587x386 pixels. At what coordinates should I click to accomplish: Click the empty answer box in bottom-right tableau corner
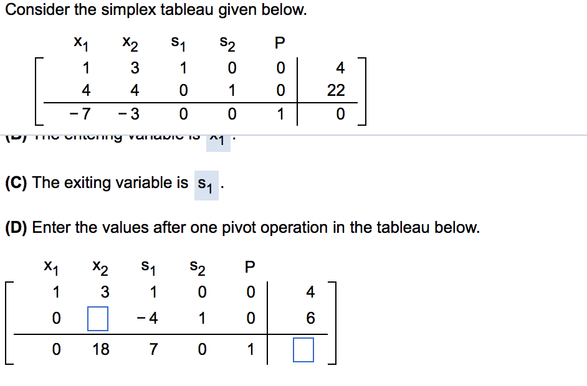(x=303, y=350)
